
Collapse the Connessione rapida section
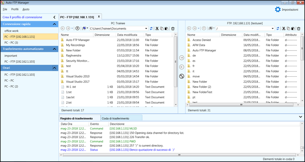tap(54, 24)
